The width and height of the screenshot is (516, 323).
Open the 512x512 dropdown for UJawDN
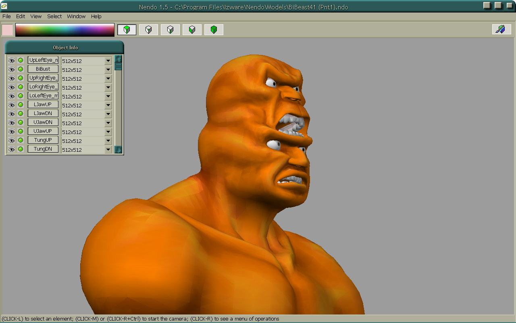(108, 123)
